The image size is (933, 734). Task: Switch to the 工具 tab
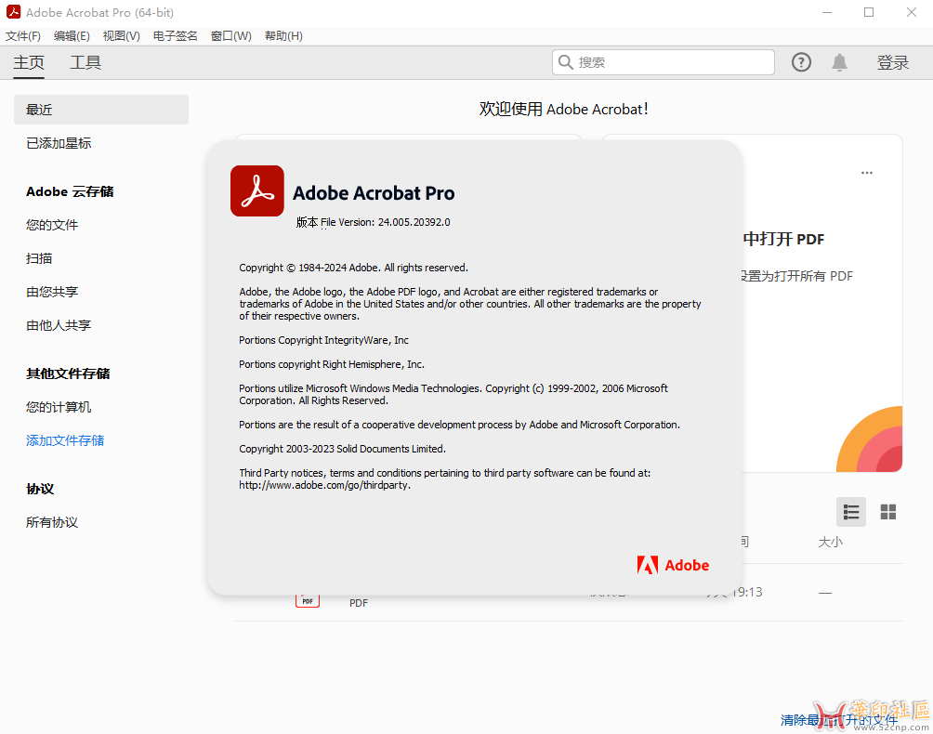click(85, 62)
